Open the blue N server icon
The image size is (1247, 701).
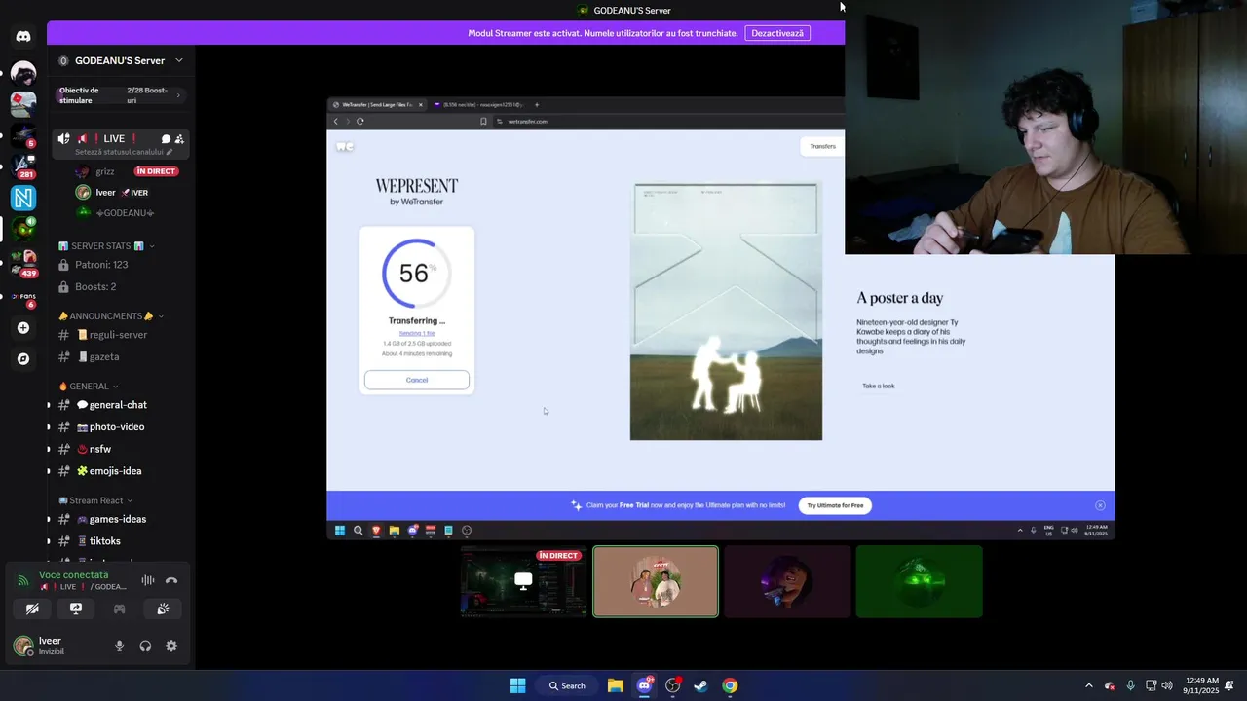(23, 198)
